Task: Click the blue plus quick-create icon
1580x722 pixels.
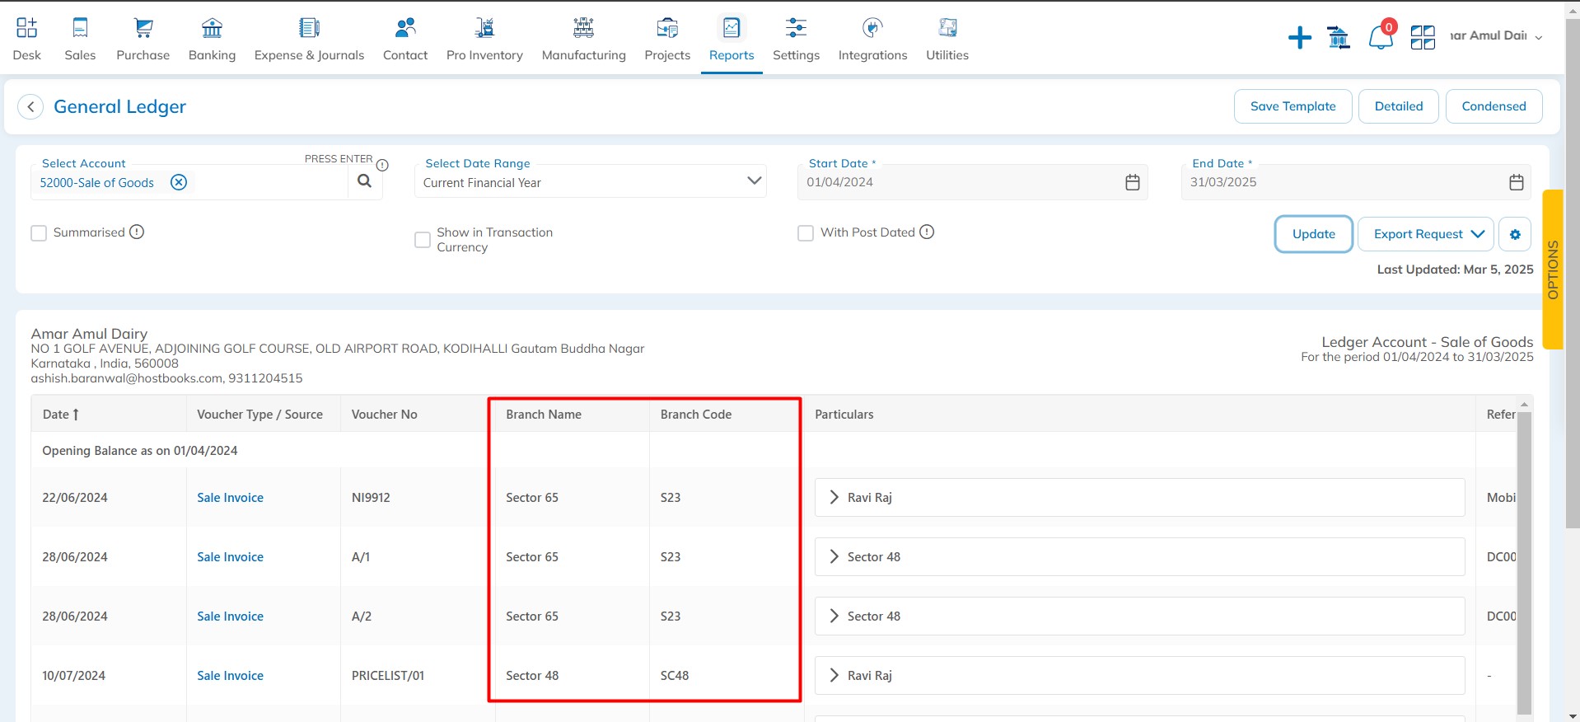Action: click(x=1299, y=37)
